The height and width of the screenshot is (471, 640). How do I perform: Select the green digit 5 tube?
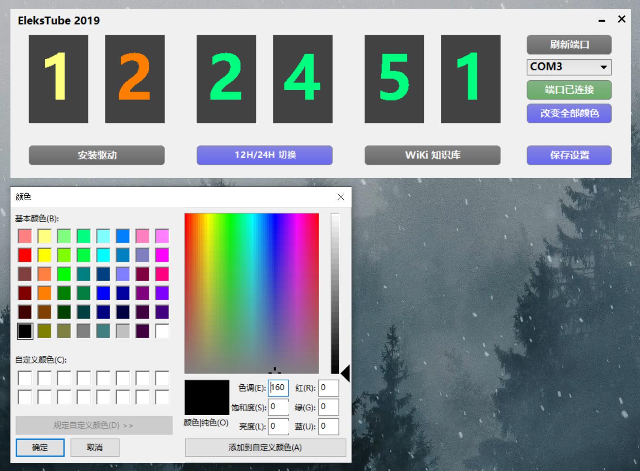coord(394,79)
